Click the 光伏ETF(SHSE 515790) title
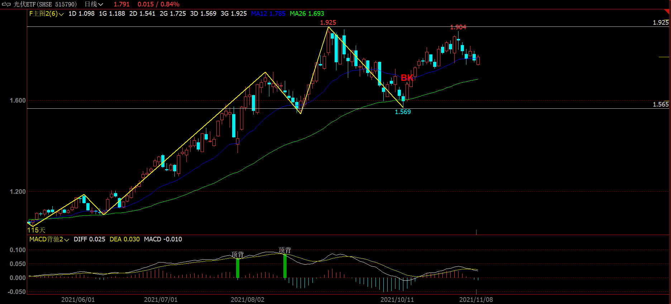This screenshot has width=671, height=304. tap(45, 4)
